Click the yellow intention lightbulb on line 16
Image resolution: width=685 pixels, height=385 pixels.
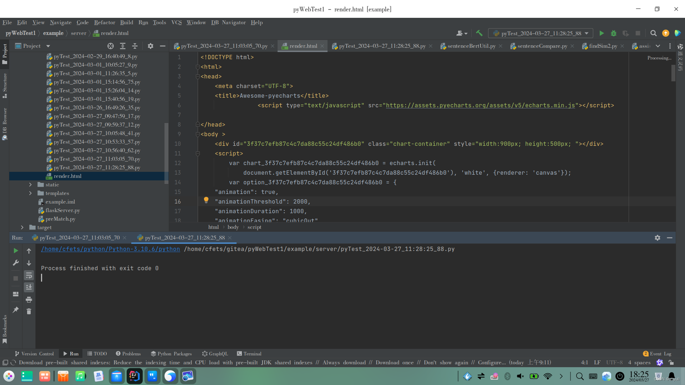pos(206,200)
